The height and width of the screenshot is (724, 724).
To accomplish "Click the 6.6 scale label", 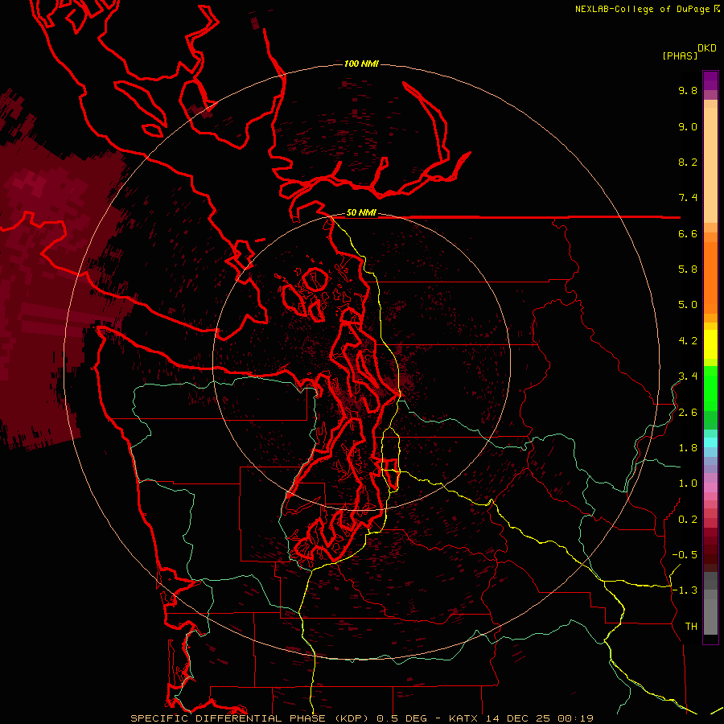I will tap(688, 233).
